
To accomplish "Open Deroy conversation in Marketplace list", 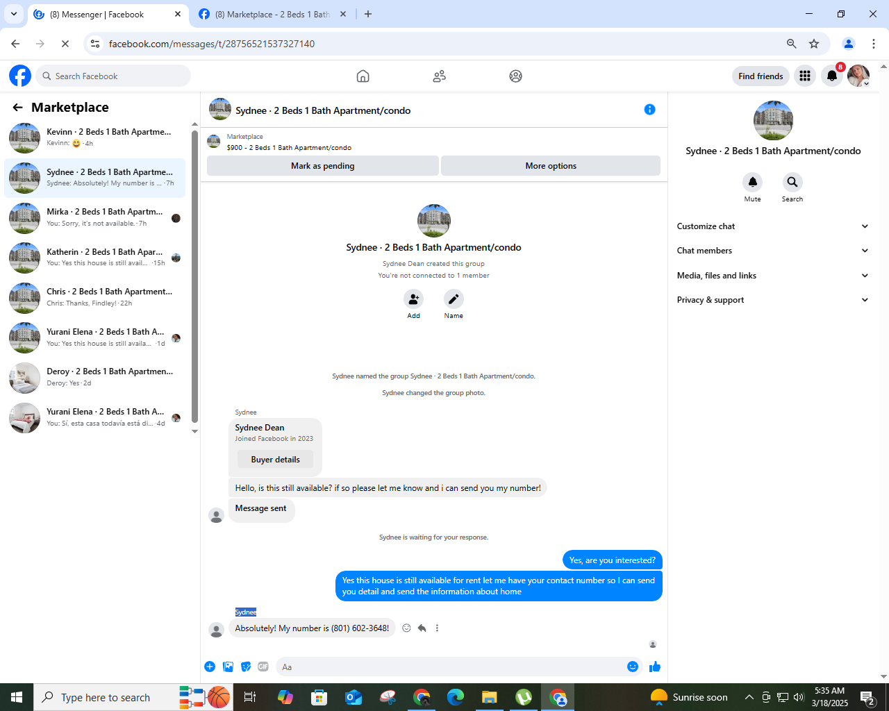I will [96, 377].
